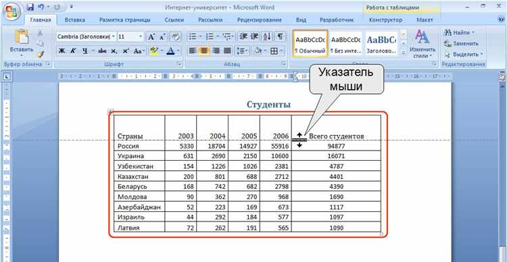The image size is (507, 262).
Task: Decrease the paragraph indent
Action: point(243,37)
